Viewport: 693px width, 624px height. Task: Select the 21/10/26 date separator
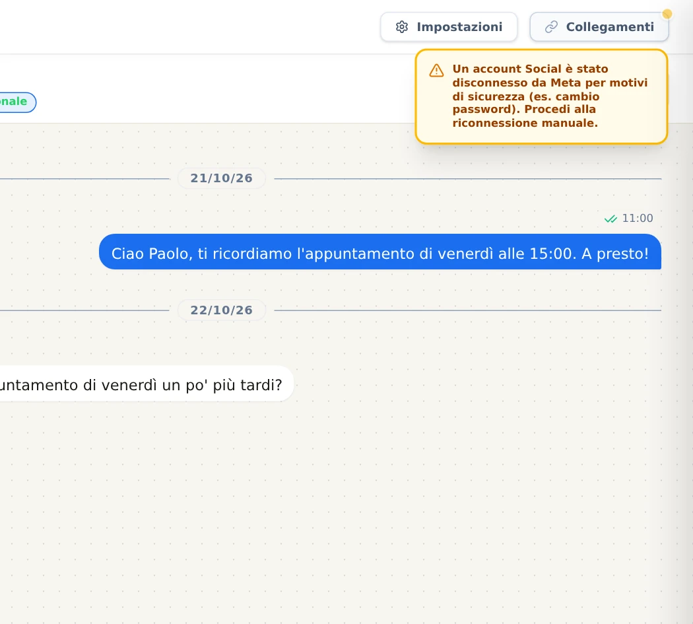tap(221, 178)
